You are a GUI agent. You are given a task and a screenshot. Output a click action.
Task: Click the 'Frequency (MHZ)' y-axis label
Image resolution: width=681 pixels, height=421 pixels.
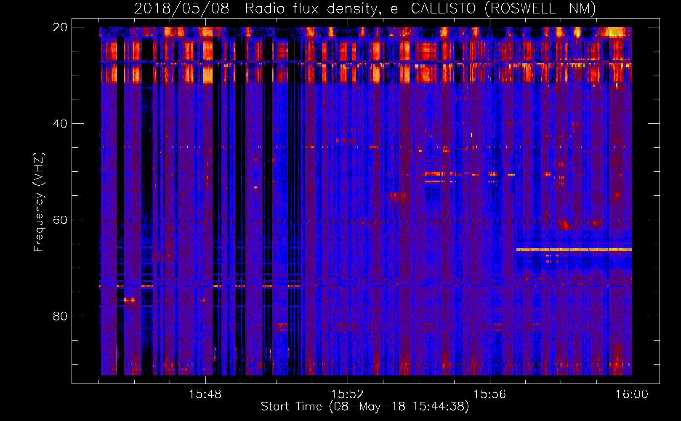tap(38, 202)
